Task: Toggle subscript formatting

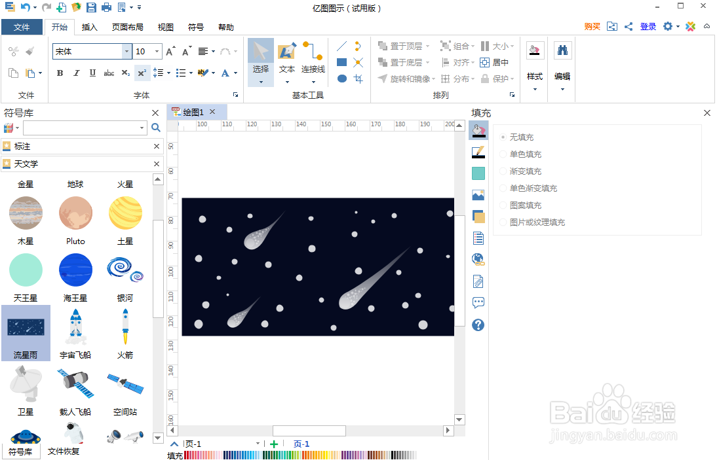Action: [x=126, y=73]
